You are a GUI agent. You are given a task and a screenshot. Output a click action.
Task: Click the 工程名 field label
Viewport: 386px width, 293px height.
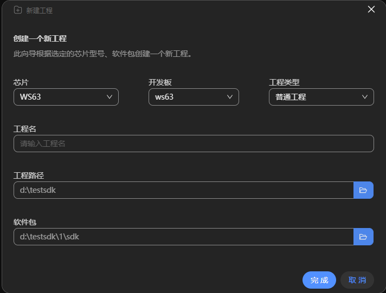pyautogui.click(x=24, y=129)
